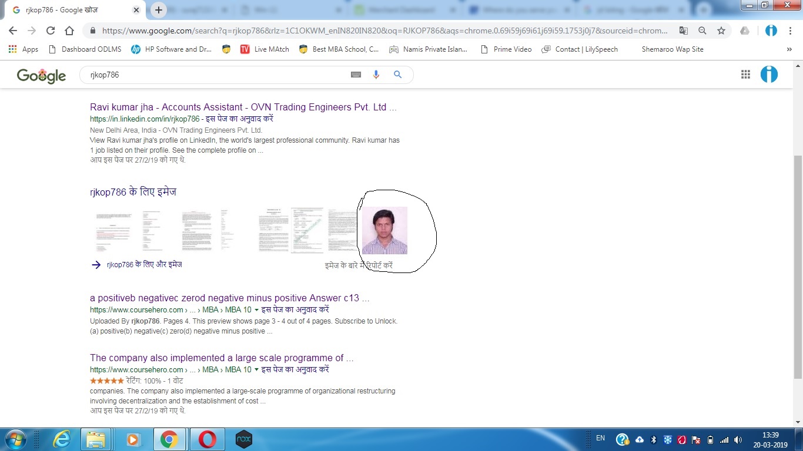
Task: Open HP Software and Drivers bookmark
Action: [171, 49]
